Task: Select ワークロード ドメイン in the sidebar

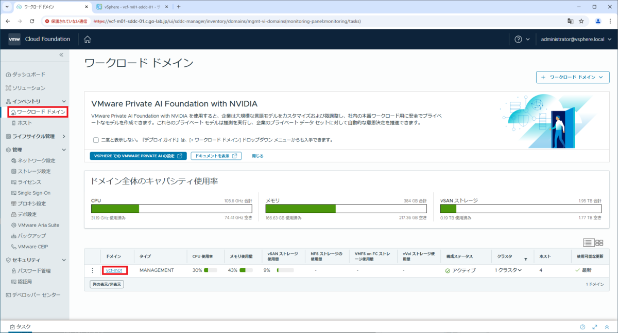Action: click(38, 112)
